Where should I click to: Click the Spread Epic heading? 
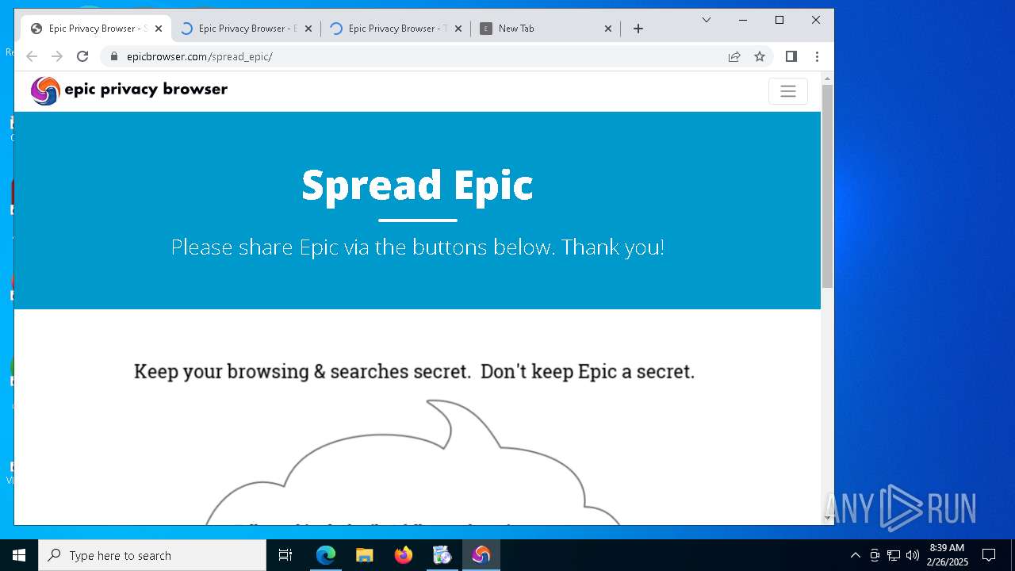[x=417, y=185]
